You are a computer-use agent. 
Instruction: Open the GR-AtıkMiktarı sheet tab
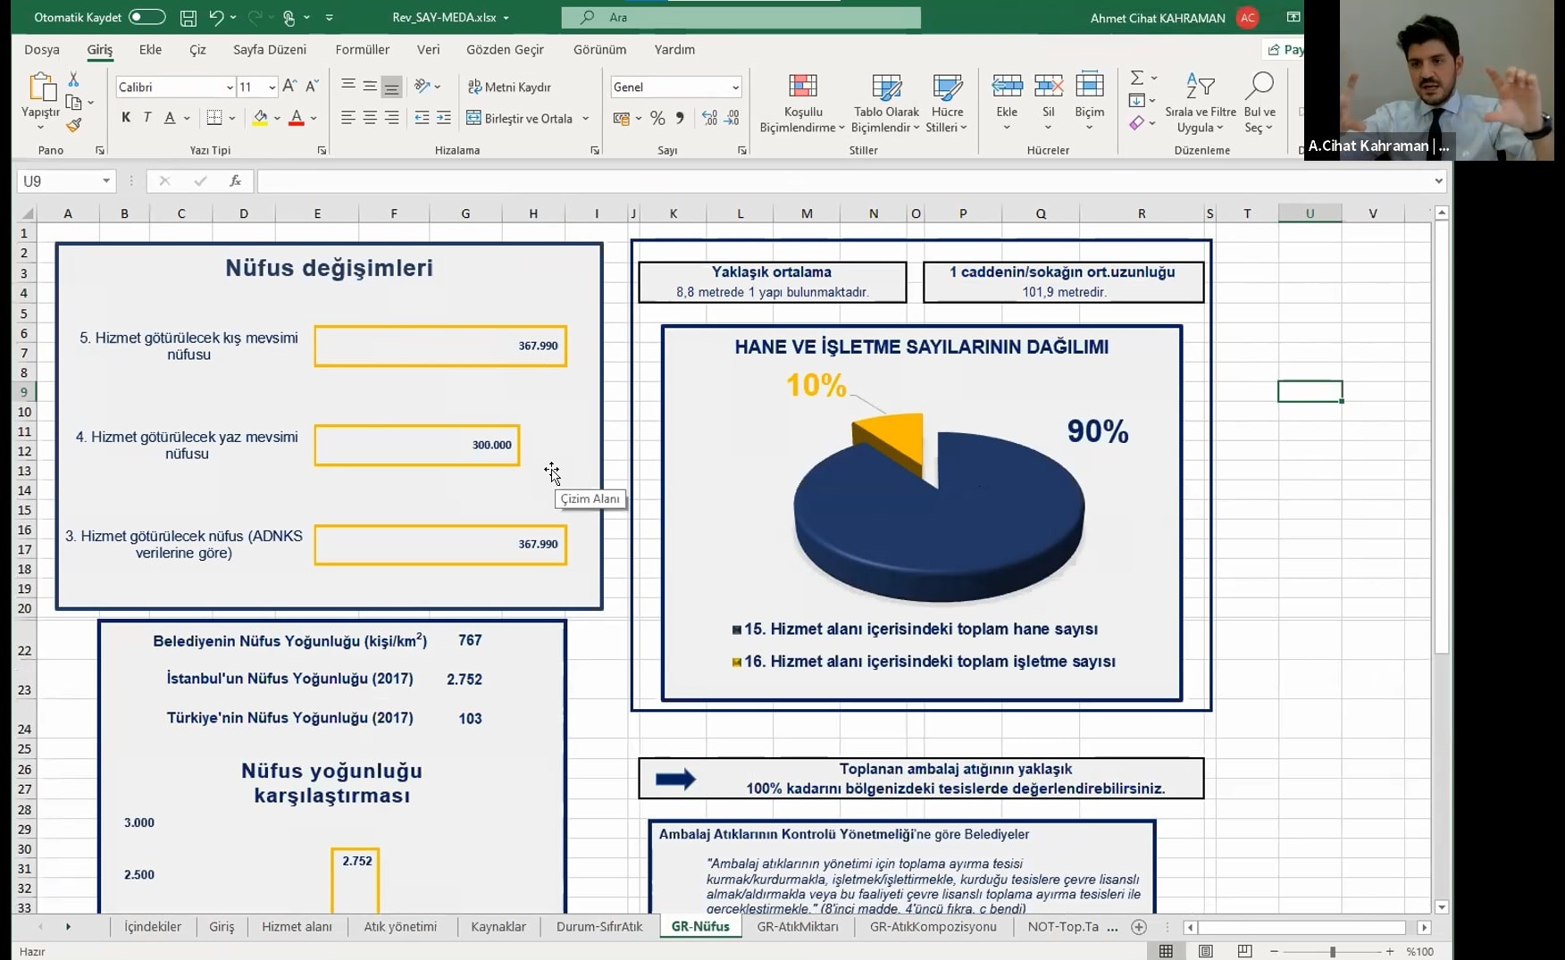pyautogui.click(x=798, y=927)
